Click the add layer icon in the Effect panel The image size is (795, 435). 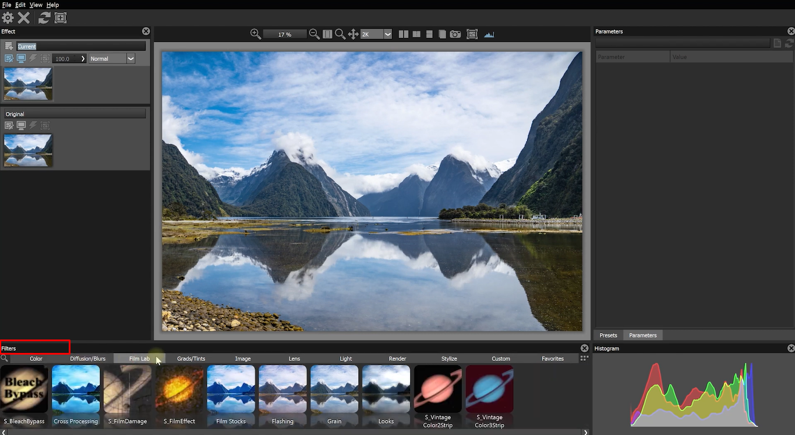[8, 45]
